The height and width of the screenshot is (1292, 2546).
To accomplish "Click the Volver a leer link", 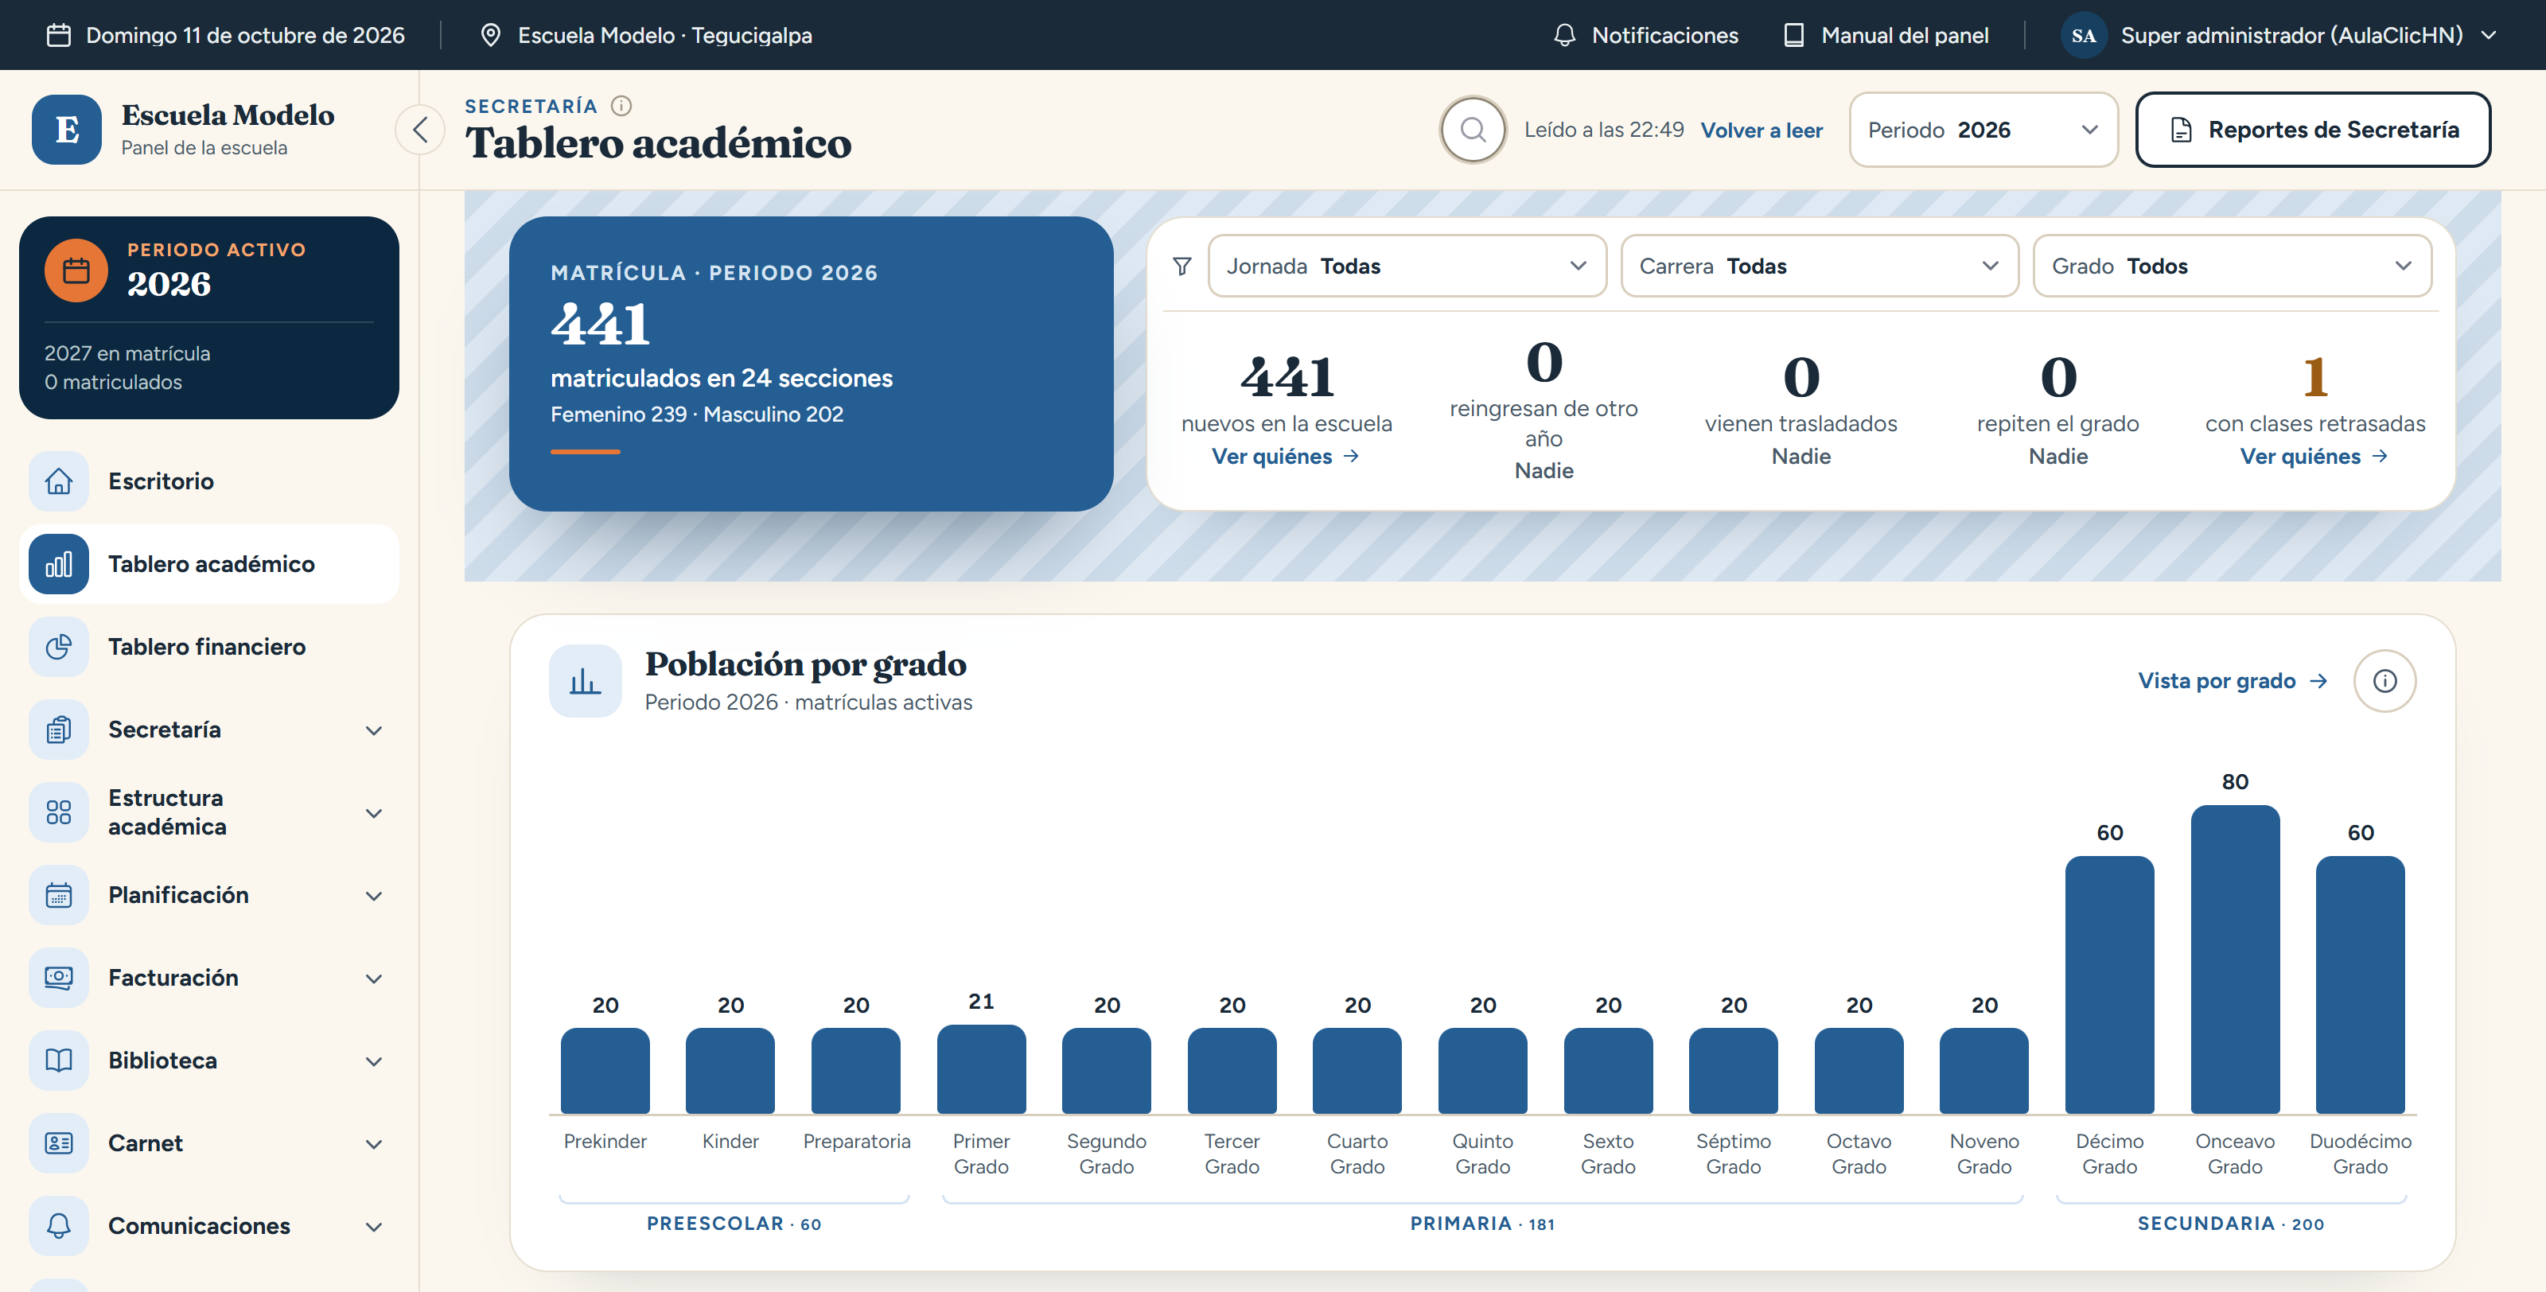I will pos(1762,130).
